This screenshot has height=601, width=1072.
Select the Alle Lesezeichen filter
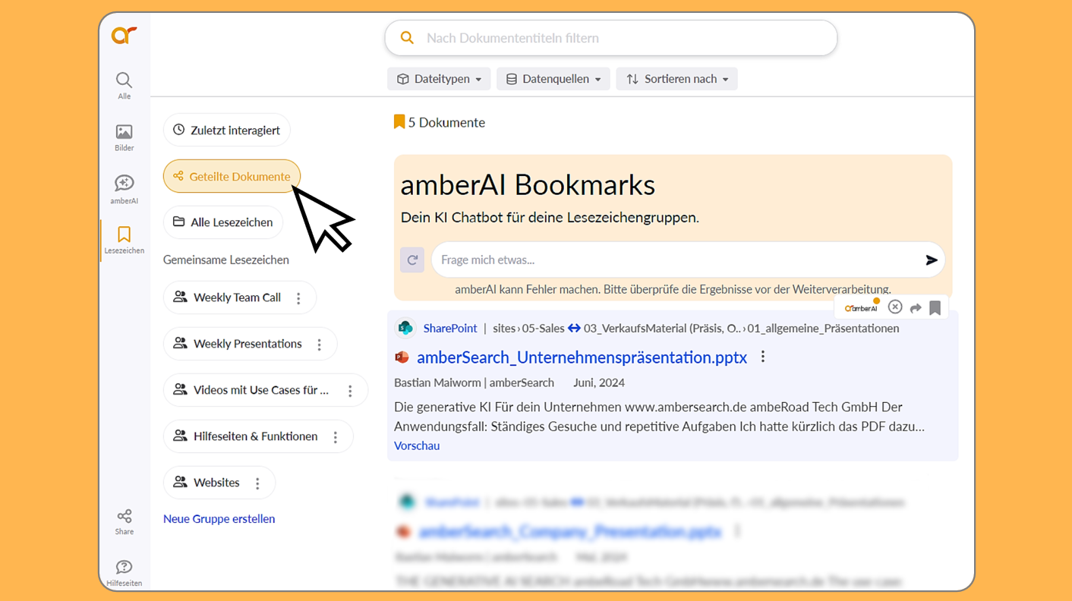coord(223,222)
